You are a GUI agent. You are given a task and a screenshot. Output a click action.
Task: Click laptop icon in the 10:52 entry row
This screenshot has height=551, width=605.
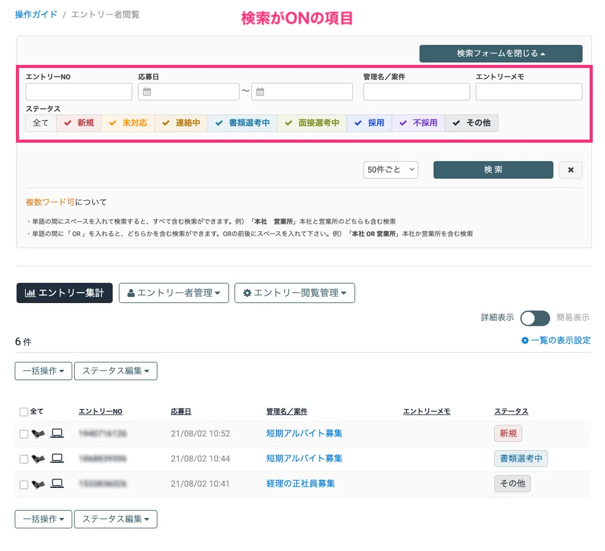coord(57,433)
